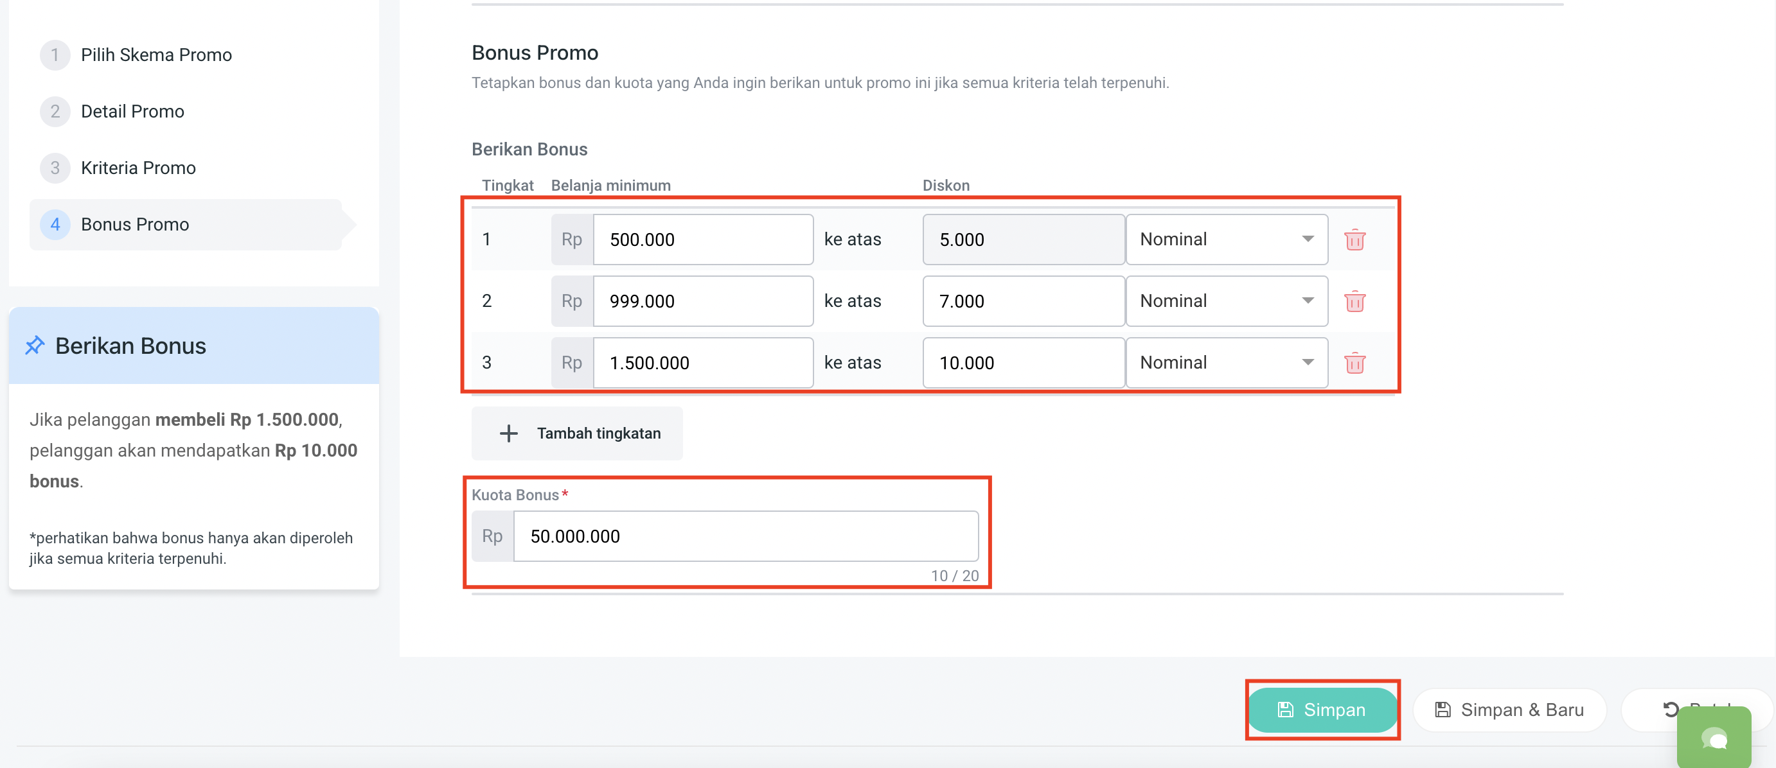Screen dimensions: 1776x768
Task: Click the plus icon for Tambah tingkatan
Action: click(509, 433)
